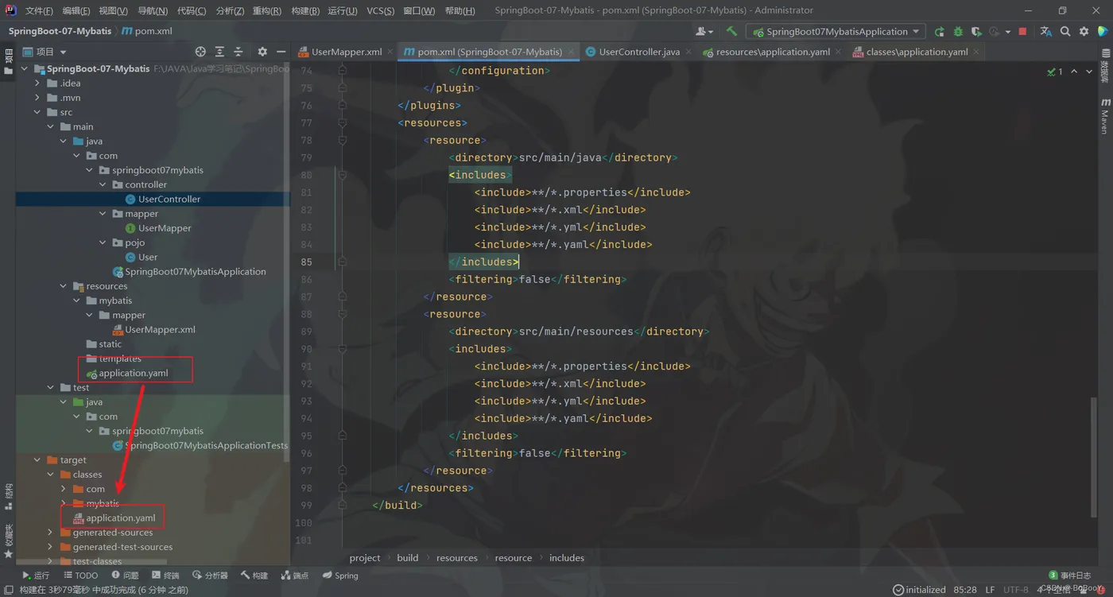Click the JetBrains plugin icon at toolbar end
Image resolution: width=1113 pixels, height=597 pixels.
pos(1103,32)
